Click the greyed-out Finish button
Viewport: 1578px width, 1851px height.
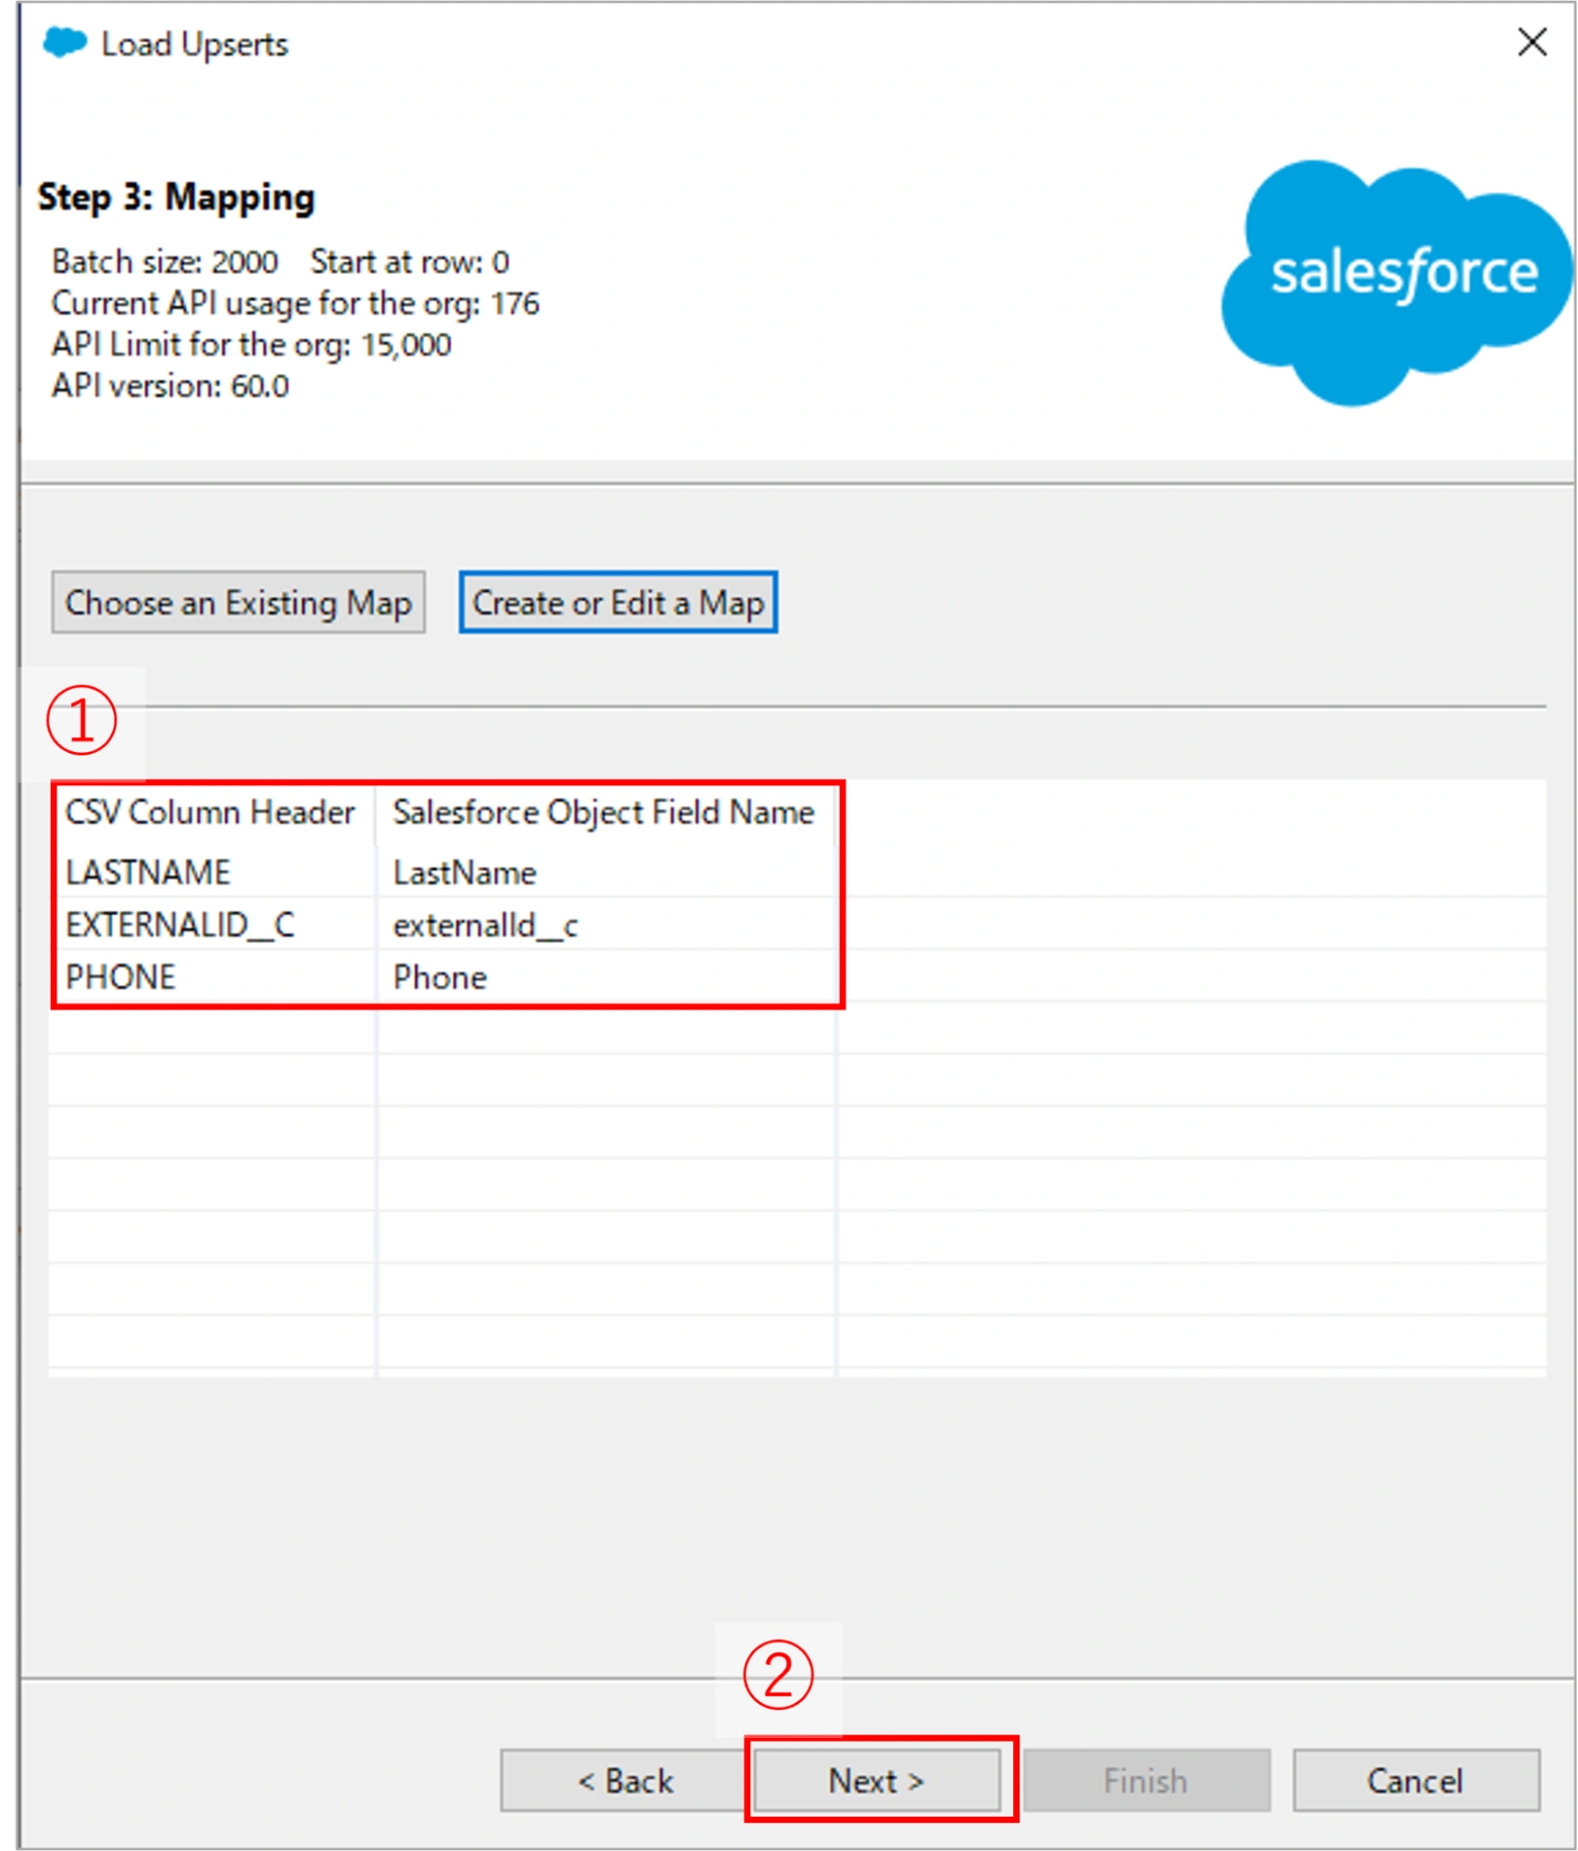tap(1146, 1781)
